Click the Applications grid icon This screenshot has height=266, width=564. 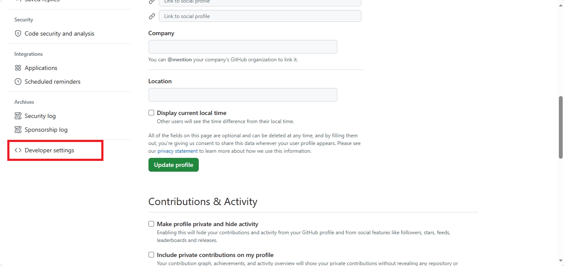(x=18, y=68)
